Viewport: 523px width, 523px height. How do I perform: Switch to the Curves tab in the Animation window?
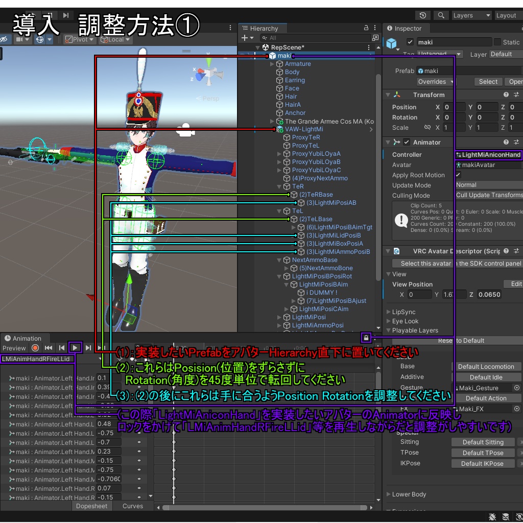coord(132,506)
